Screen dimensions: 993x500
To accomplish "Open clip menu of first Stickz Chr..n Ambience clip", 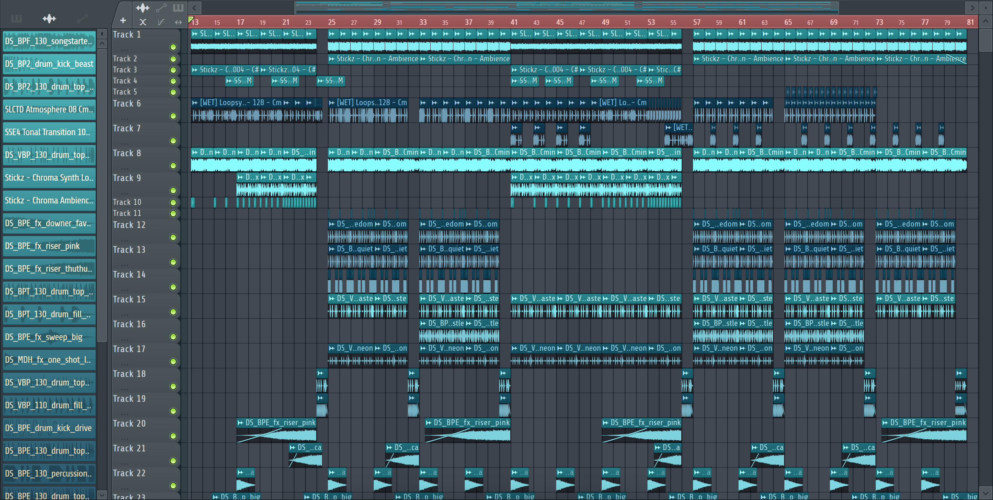I will [x=332, y=59].
